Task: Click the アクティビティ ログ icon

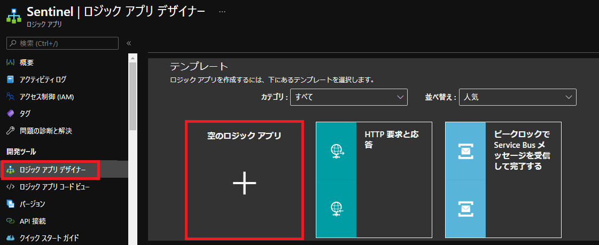Action: pos(10,80)
